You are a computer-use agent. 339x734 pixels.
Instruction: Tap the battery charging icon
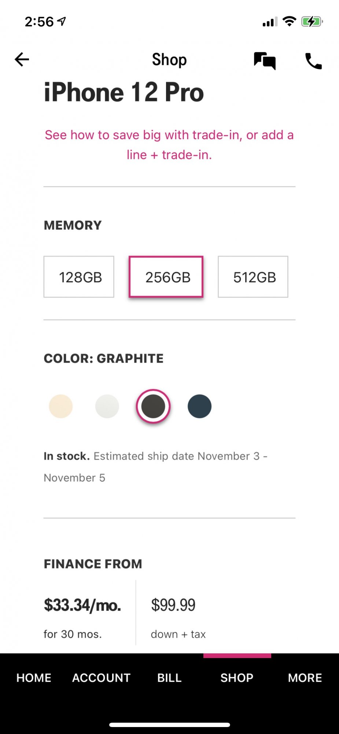312,22
